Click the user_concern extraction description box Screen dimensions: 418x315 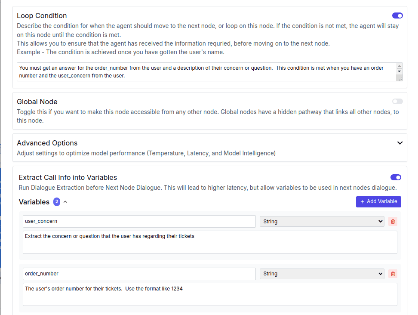(210, 242)
